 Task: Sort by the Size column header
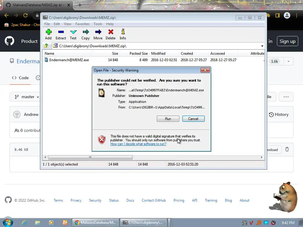pyautogui.click(x=105, y=53)
